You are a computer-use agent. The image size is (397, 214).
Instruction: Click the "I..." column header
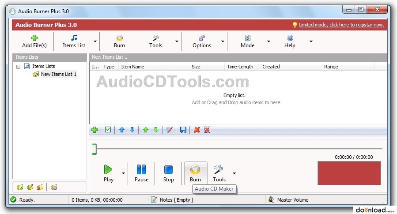(95, 67)
